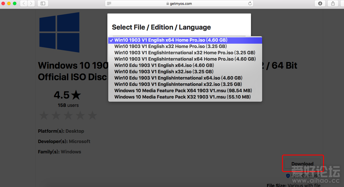Pick Win10 1903 V1 EnglishInternational x32 Home Pro.iso
Image resolution: width=344 pixels, height=187 pixels.
(x=185, y=53)
